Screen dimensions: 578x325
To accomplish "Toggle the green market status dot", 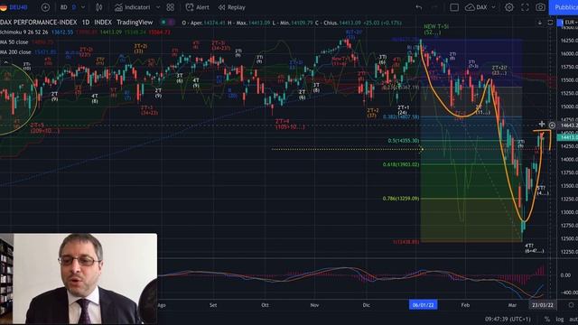I will [163, 22].
